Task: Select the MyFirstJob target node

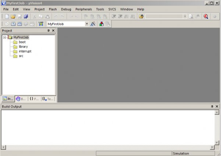Action: click(x=21, y=37)
